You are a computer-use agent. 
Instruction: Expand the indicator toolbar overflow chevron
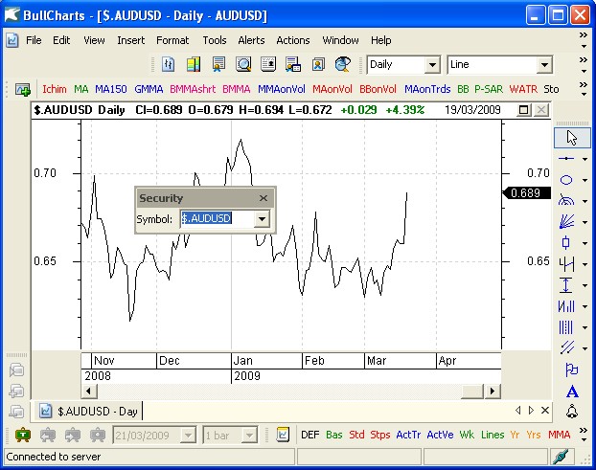[x=584, y=89]
